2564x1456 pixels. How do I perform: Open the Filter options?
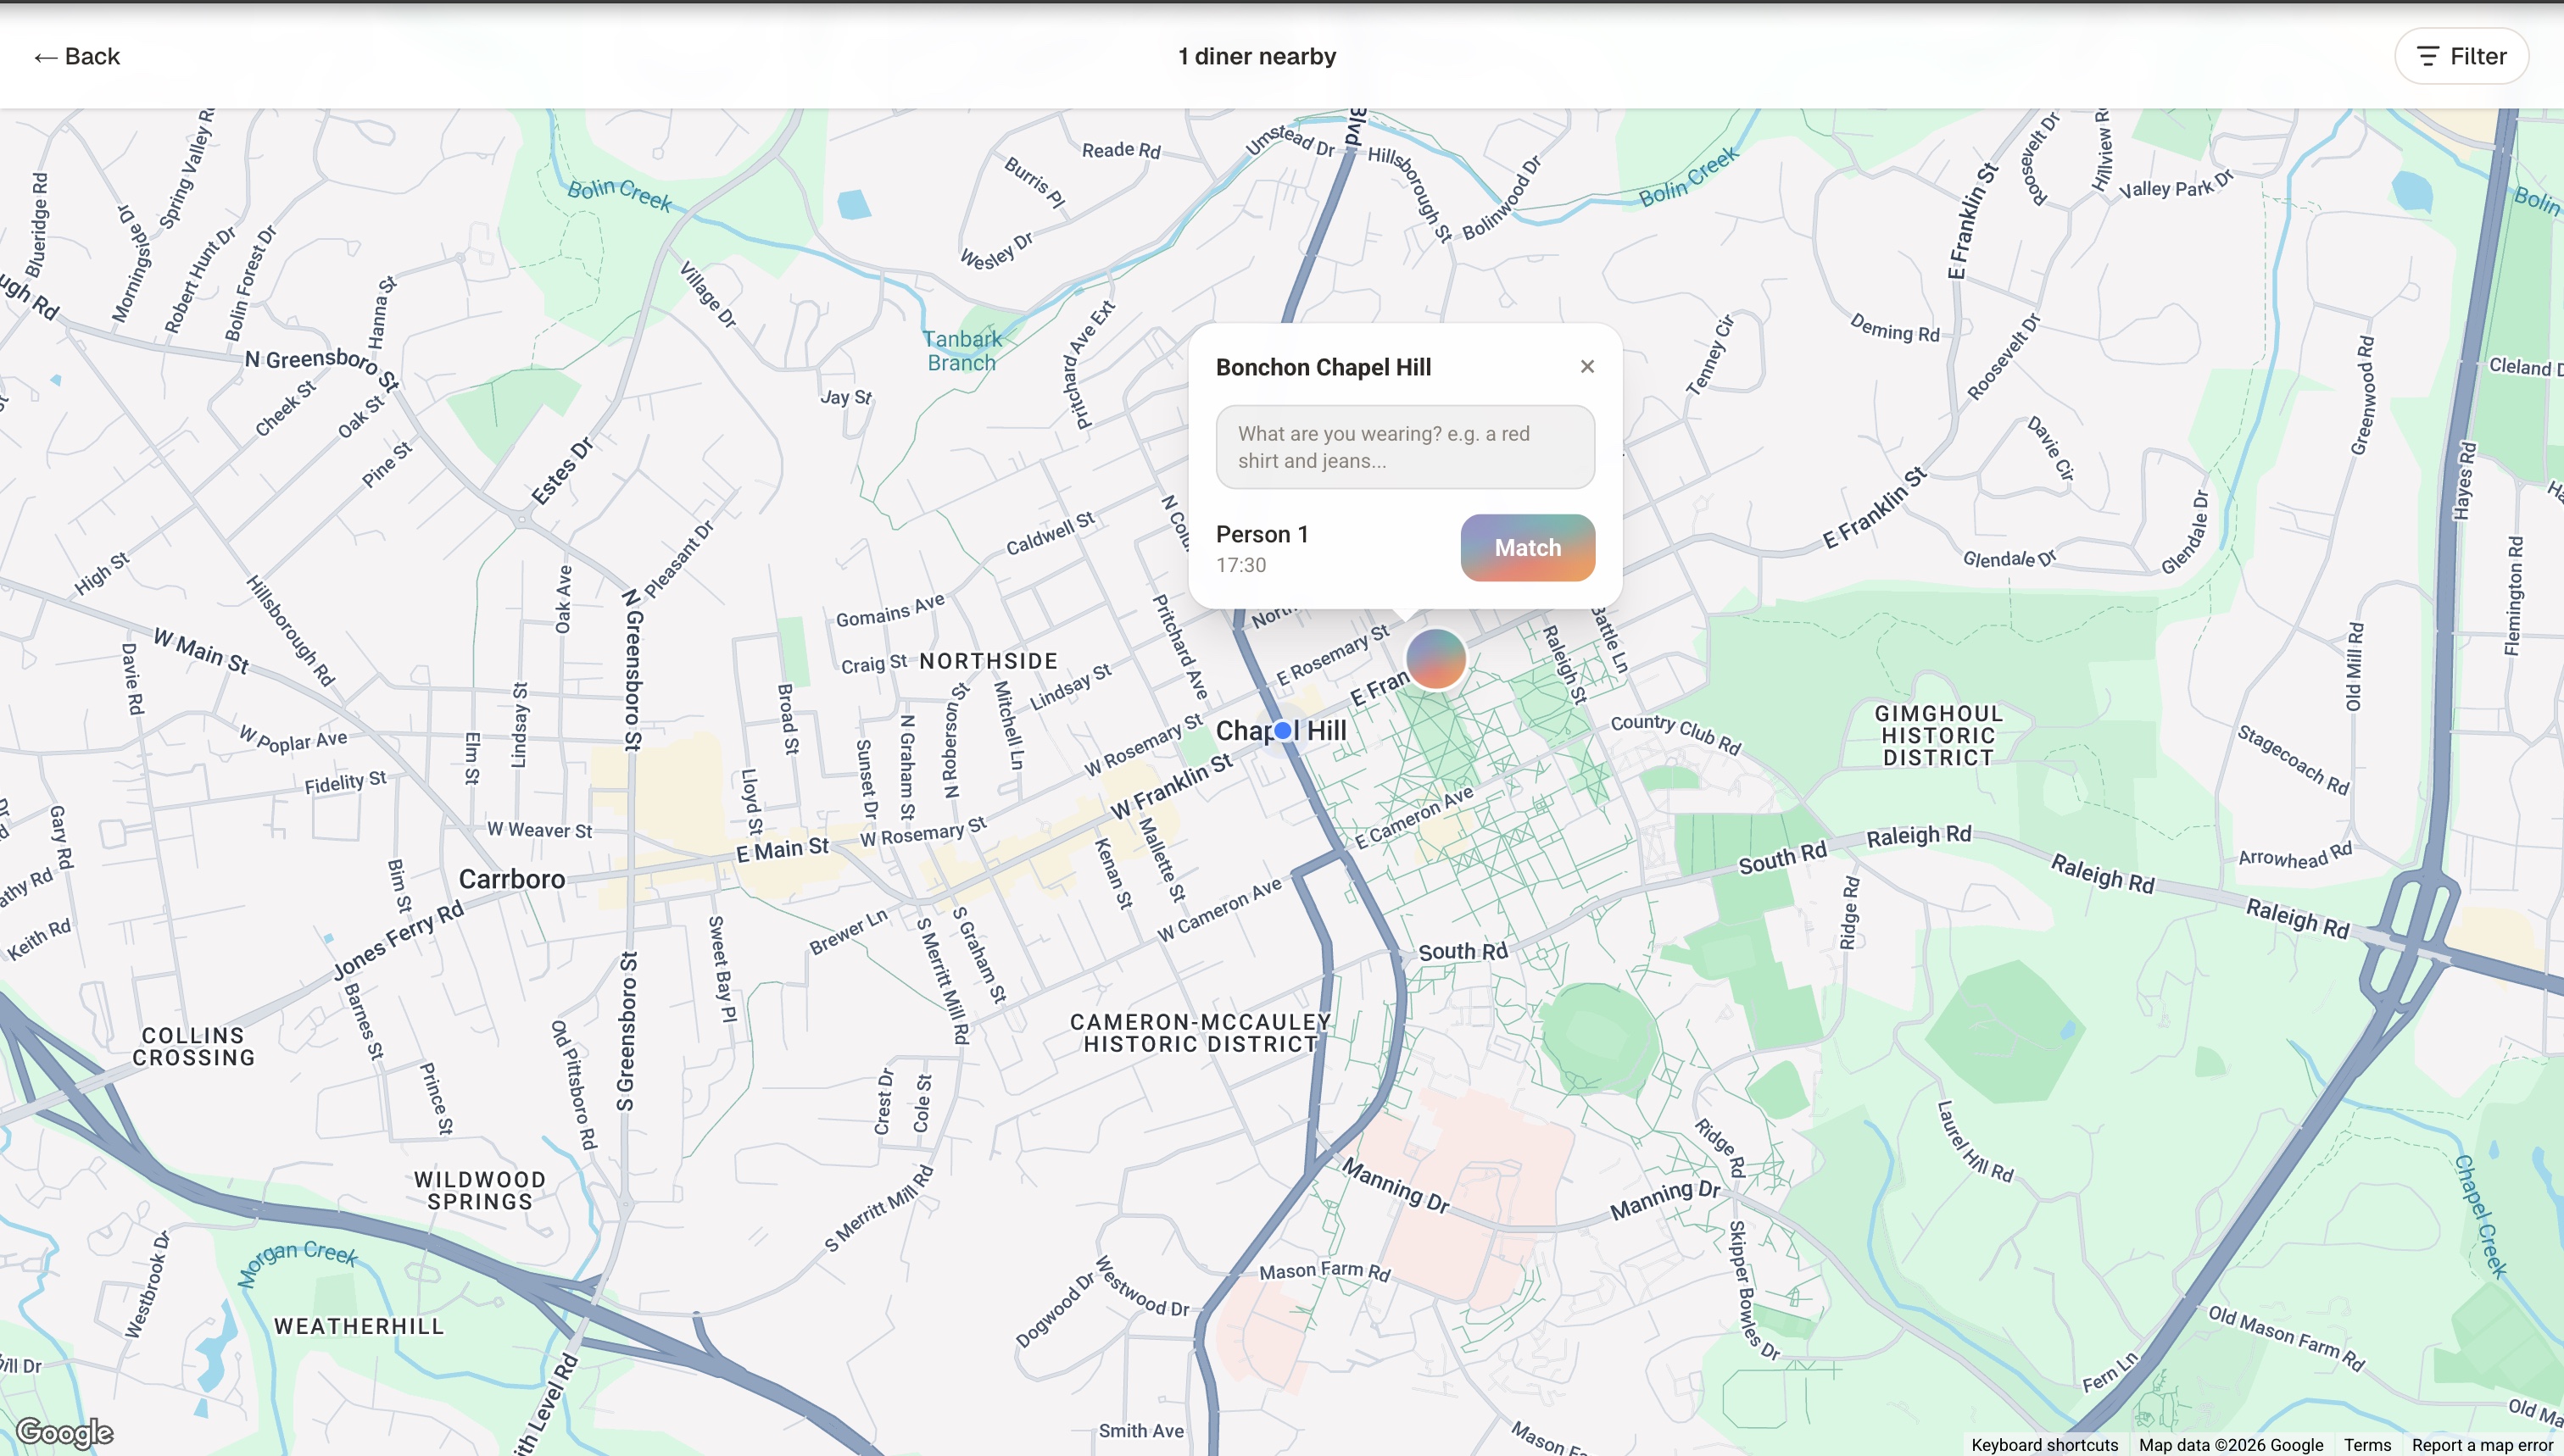point(2461,57)
